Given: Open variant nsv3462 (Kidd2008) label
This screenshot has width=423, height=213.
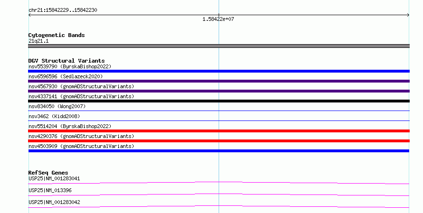Looking at the screenshot, I should (54, 116).
